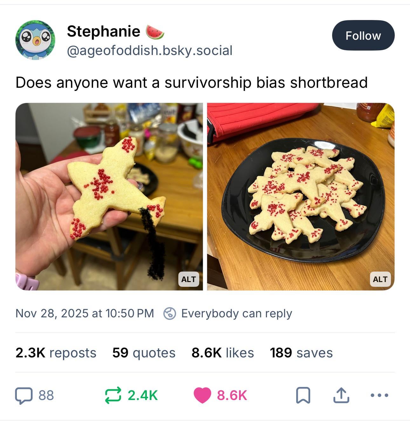Image resolution: width=410 pixels, height=421 pixels.
Task: Tap the green repost arrows icon
Action: (x=113, y=396)
